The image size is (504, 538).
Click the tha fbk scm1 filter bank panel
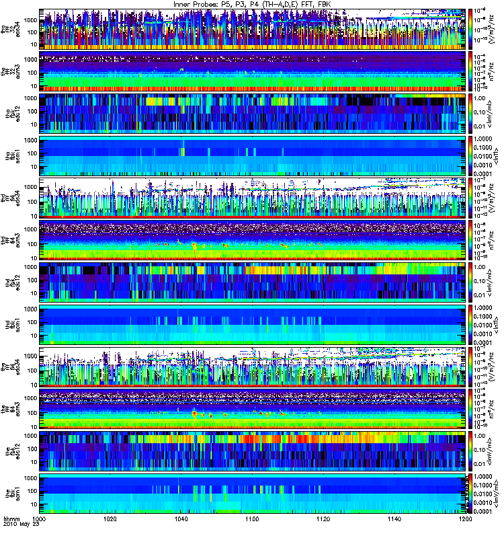tap(253, 156)
